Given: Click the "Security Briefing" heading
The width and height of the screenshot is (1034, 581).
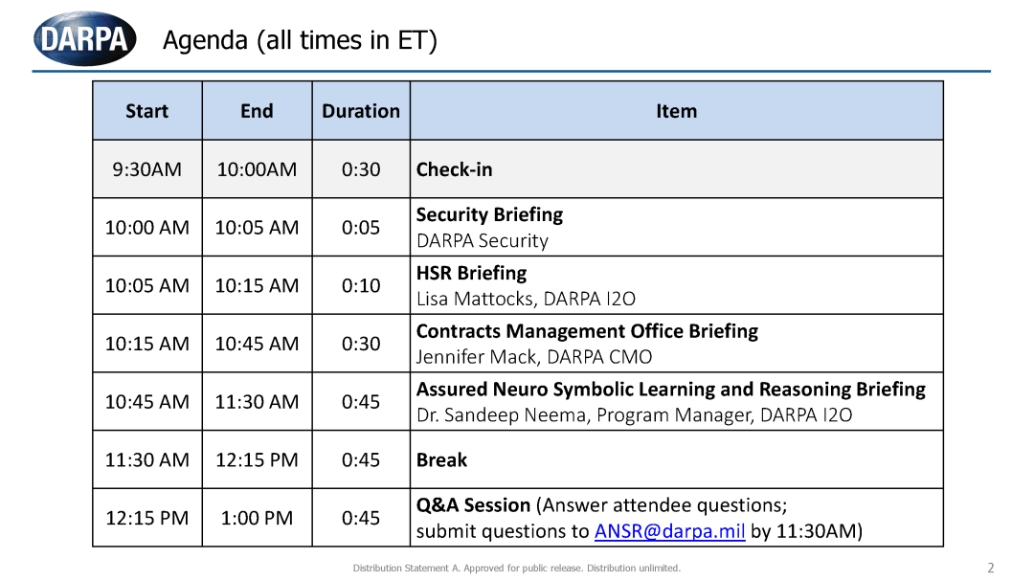Looking at the screenshot, I should pyautogui.click(x=489, y=214).
